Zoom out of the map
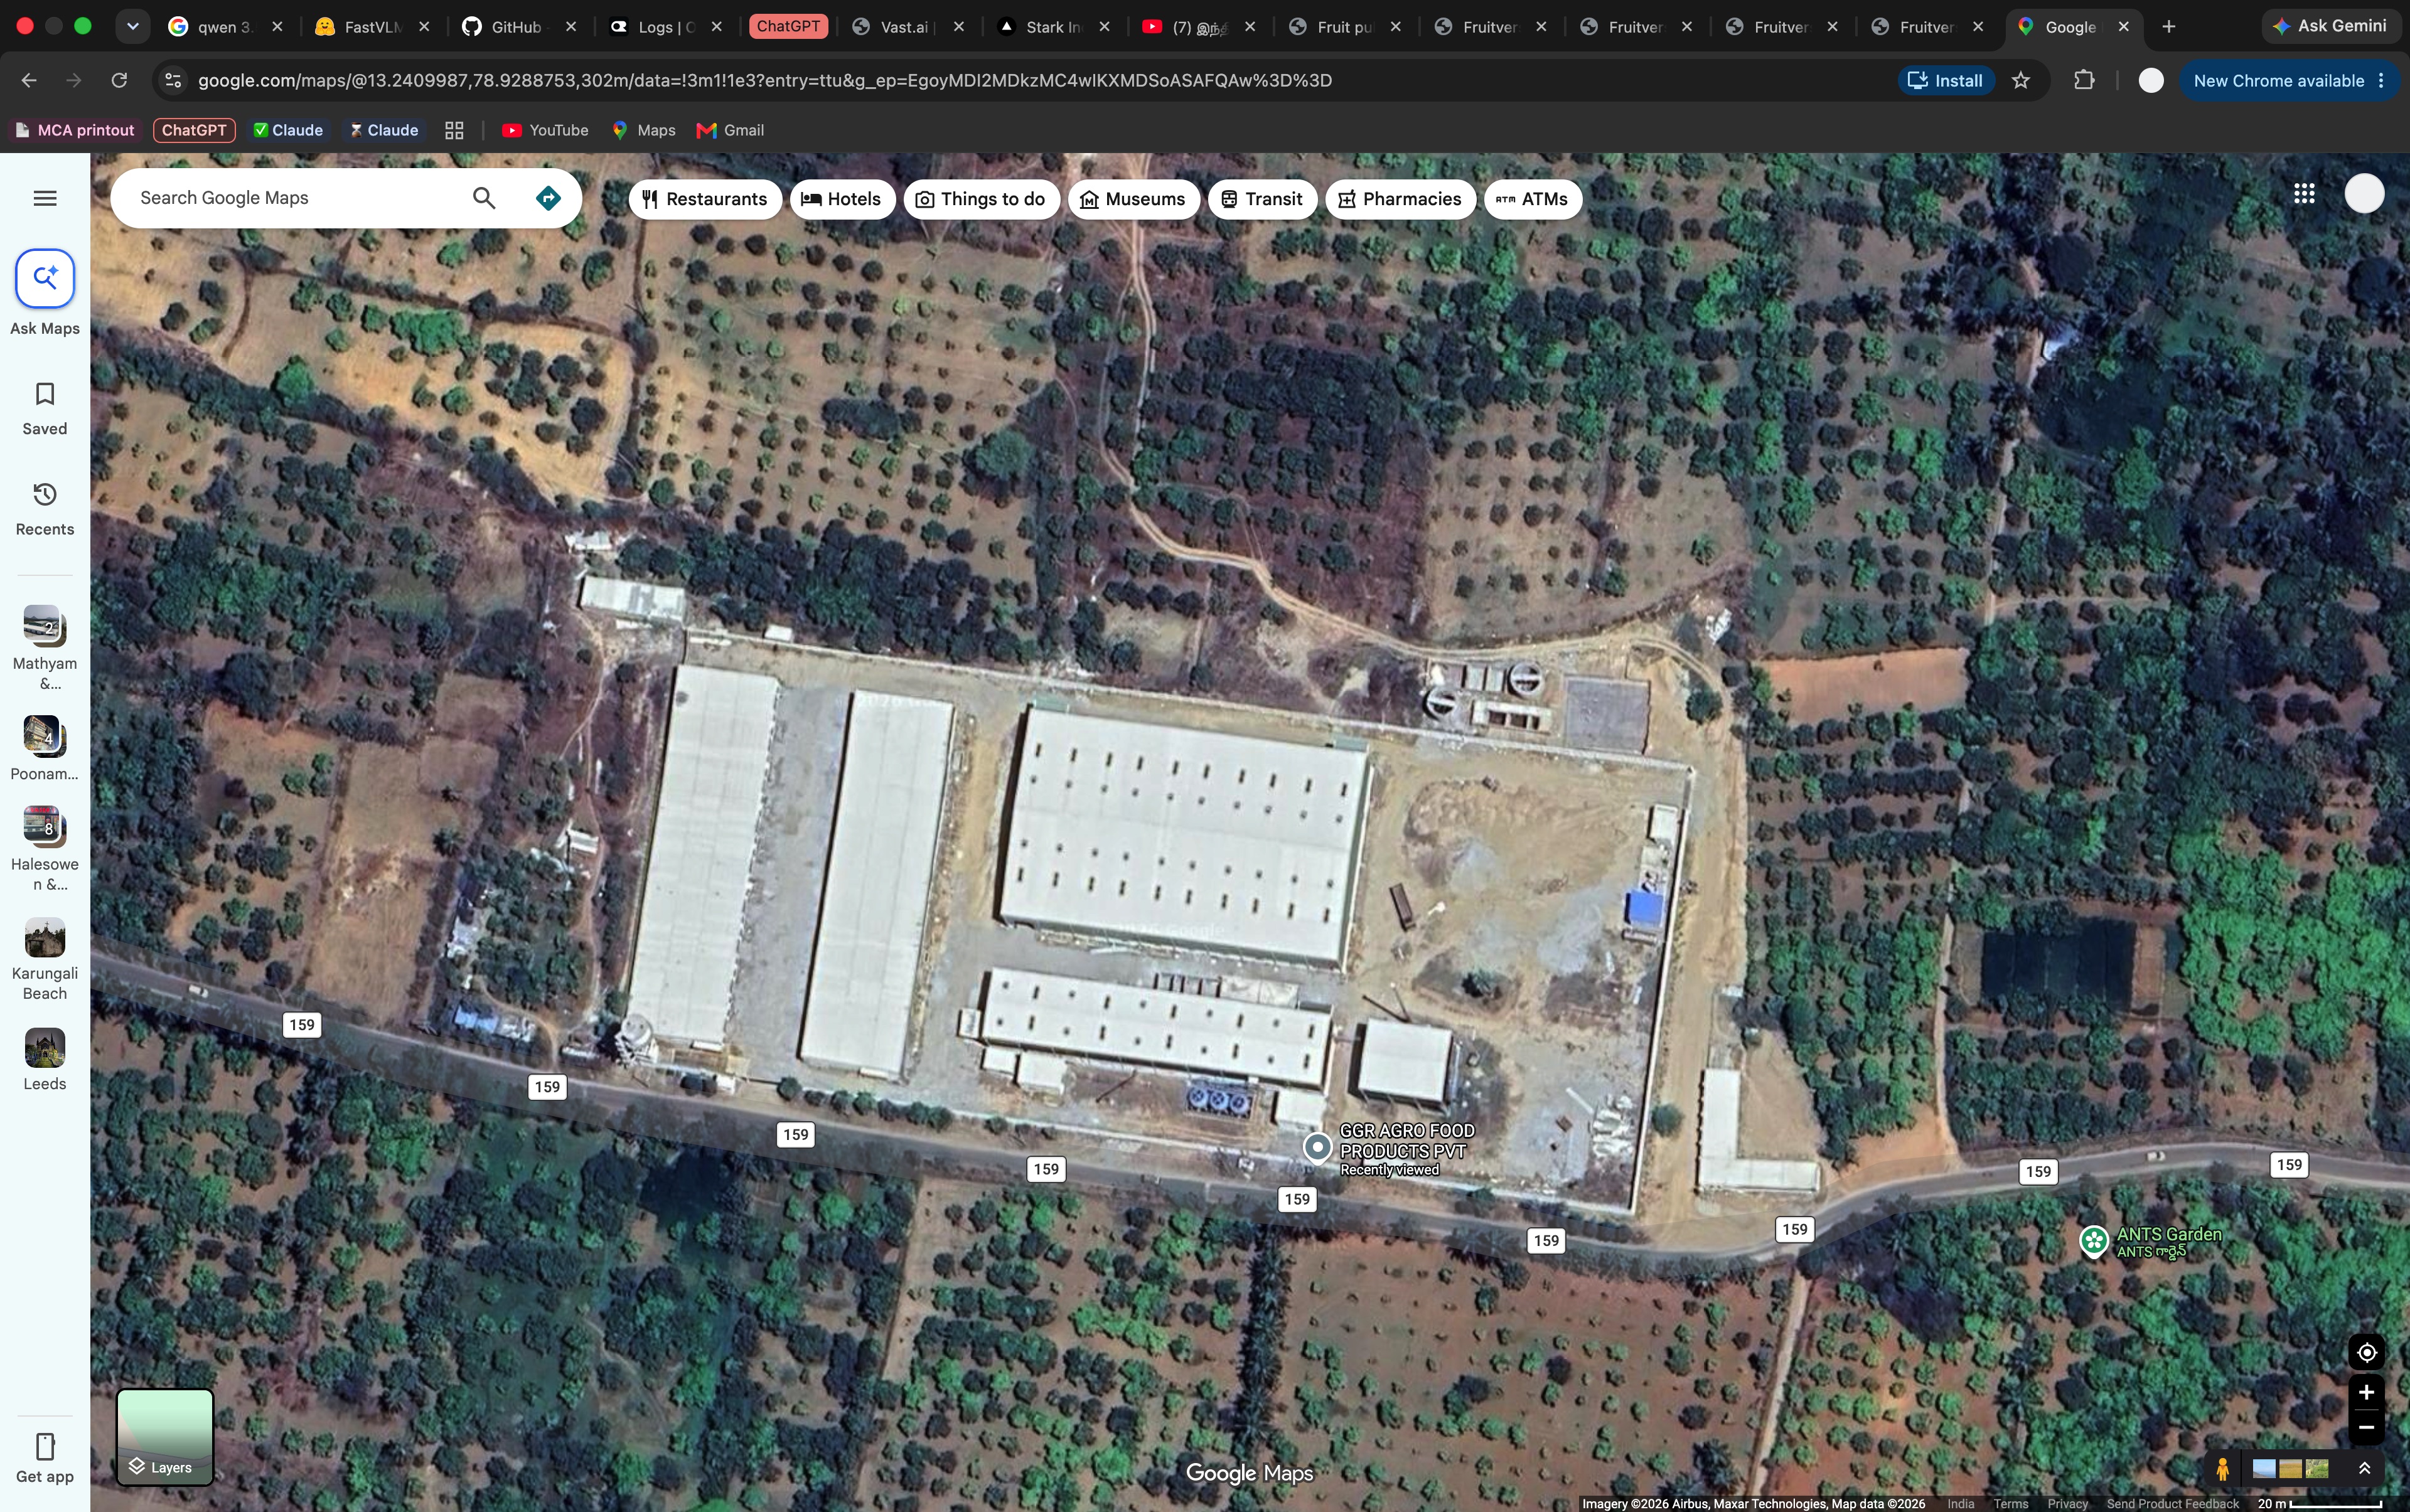2410x1512 pixels. pyautogui.click(x=2366, y=1427)
